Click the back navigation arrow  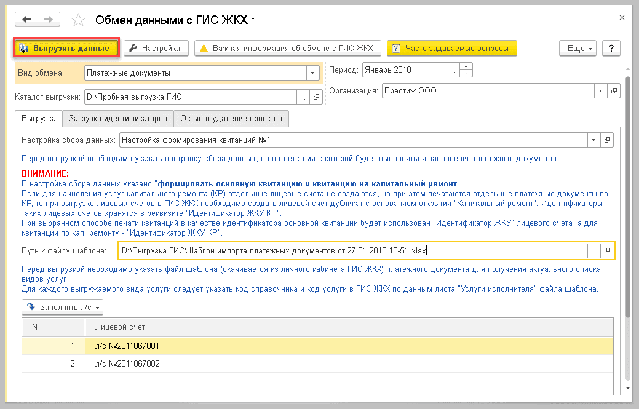coord(26,20)
